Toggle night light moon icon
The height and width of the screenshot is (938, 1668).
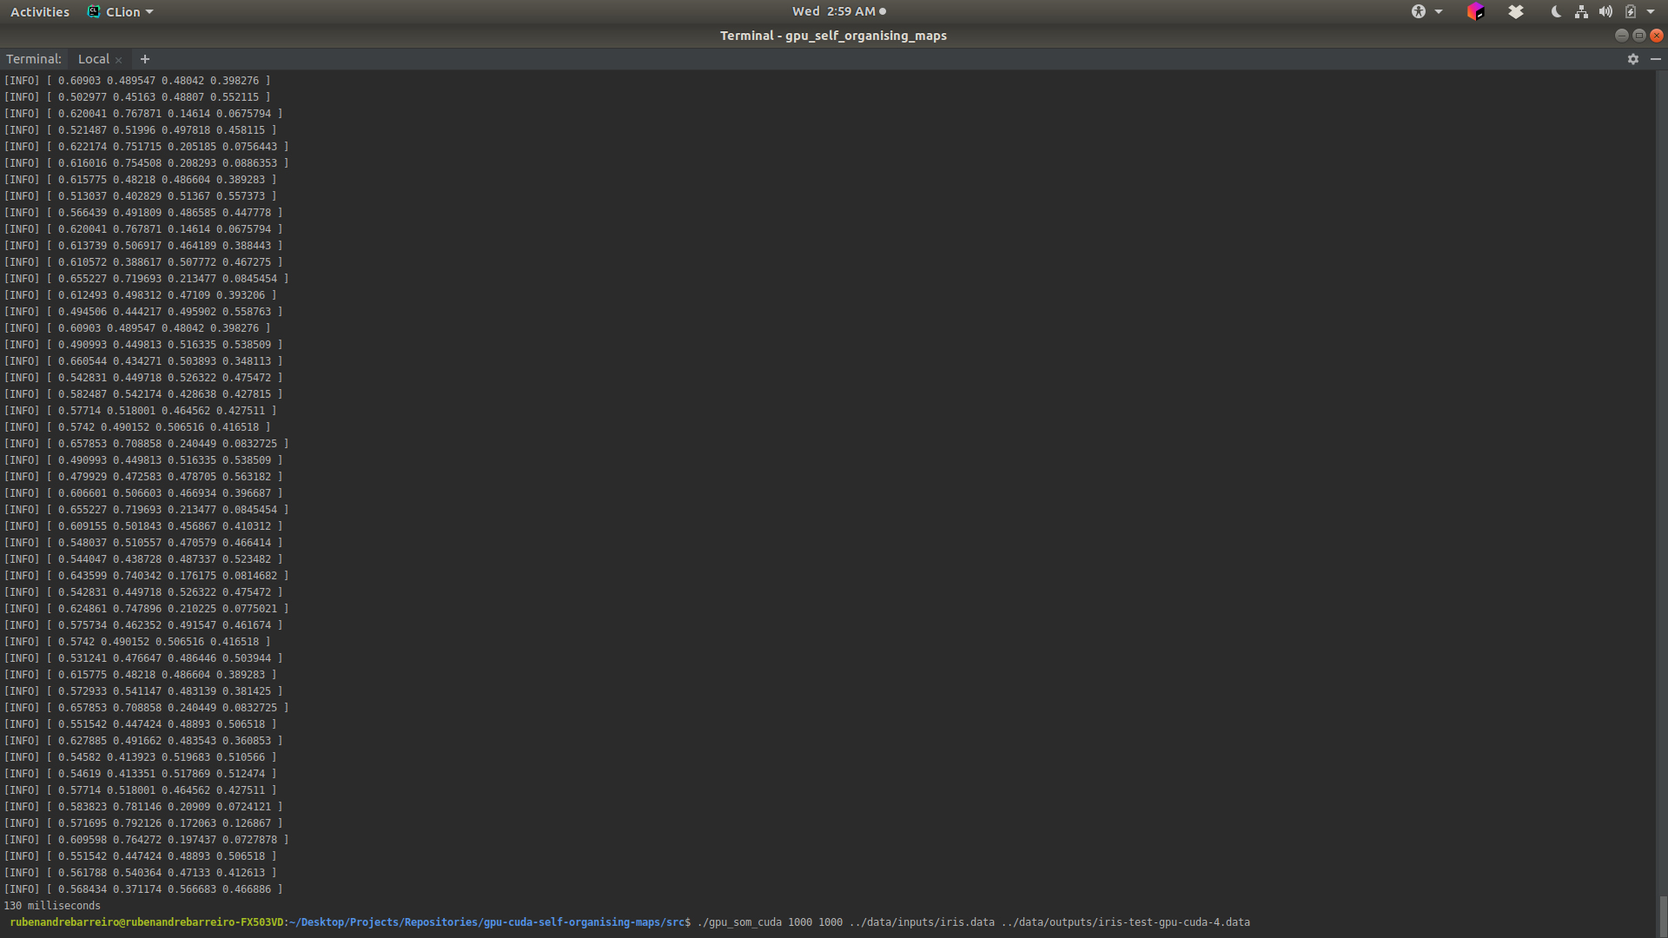point(1555,11)
